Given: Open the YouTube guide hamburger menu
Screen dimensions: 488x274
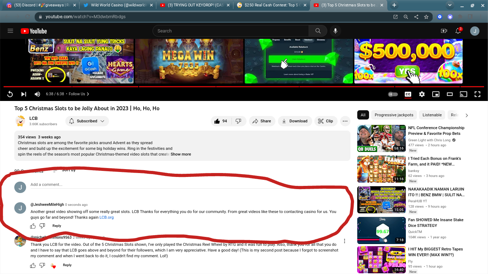Looking at the screenshot, I should click(10, 31).
